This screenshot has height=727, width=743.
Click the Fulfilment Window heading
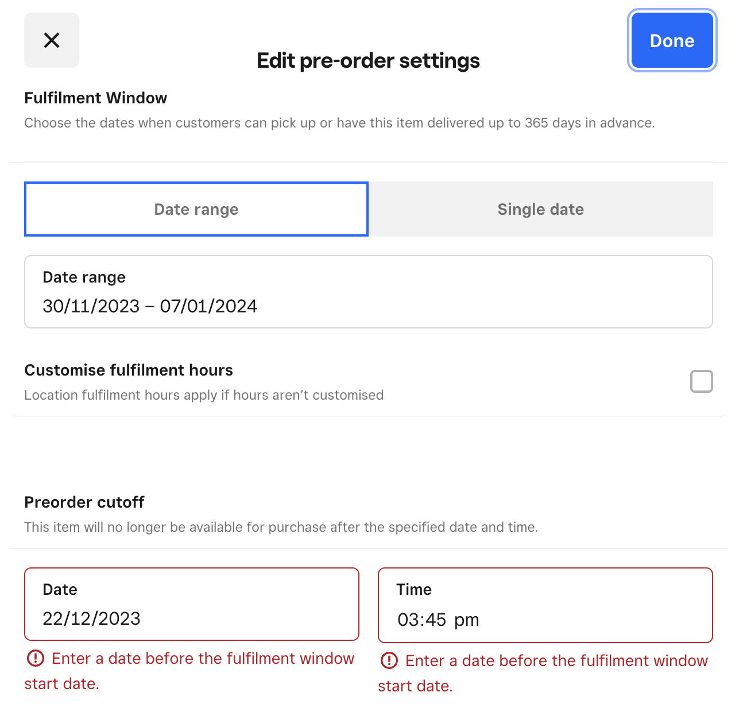(x=95, y=98)
